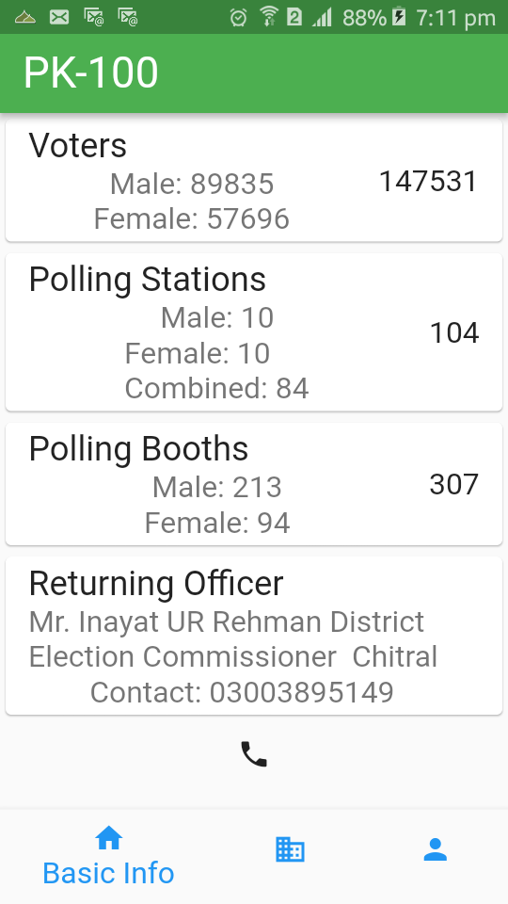Open the building grid tab icon
This screenshot has height=904, width=508.
pyautogui.click(x=290, y=849)
